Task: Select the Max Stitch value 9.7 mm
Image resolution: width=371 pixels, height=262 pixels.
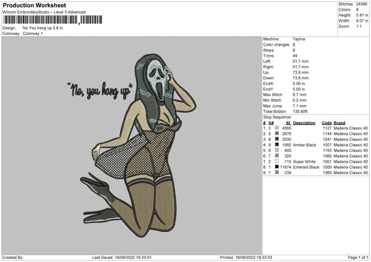Action: click(x=299, y=95)
